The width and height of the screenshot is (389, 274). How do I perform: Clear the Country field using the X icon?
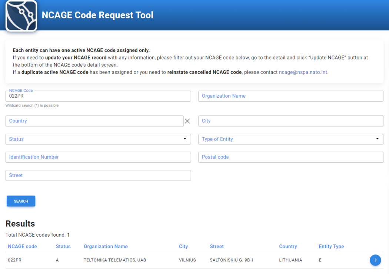point(187,121)
